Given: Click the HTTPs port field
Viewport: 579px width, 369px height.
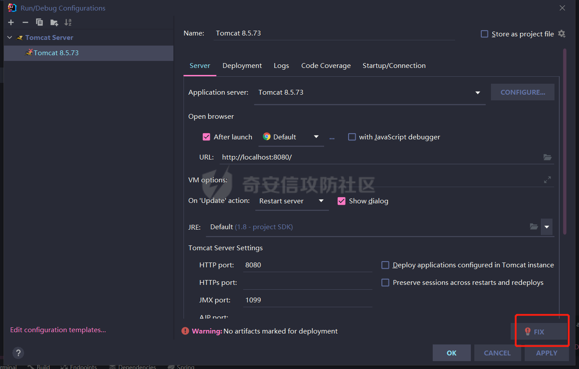Looking at the screenshot, I should coord(307,282).
